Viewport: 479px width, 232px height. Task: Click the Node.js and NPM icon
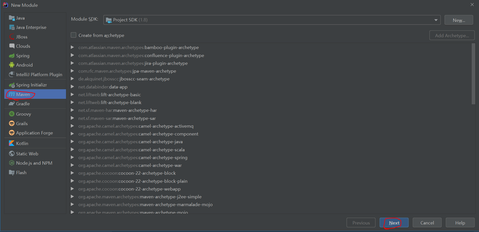click(x=12, y=163)
